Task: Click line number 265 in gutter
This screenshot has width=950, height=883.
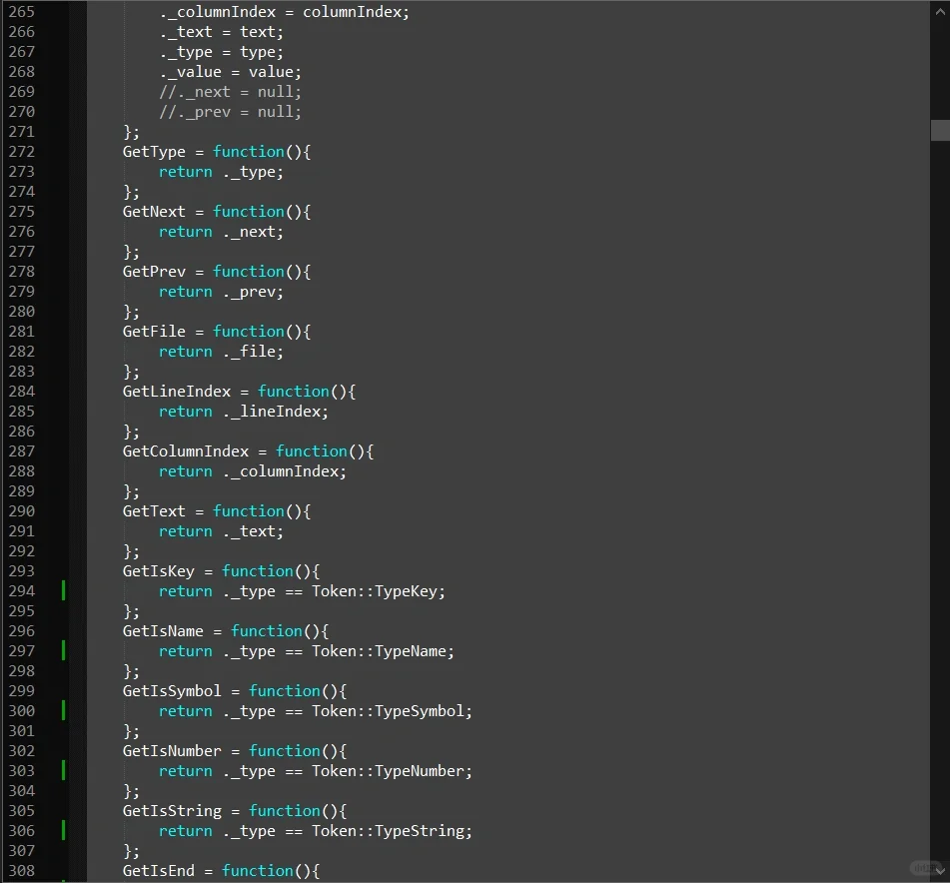Action: pyautogui.click(x=22, y=12)
